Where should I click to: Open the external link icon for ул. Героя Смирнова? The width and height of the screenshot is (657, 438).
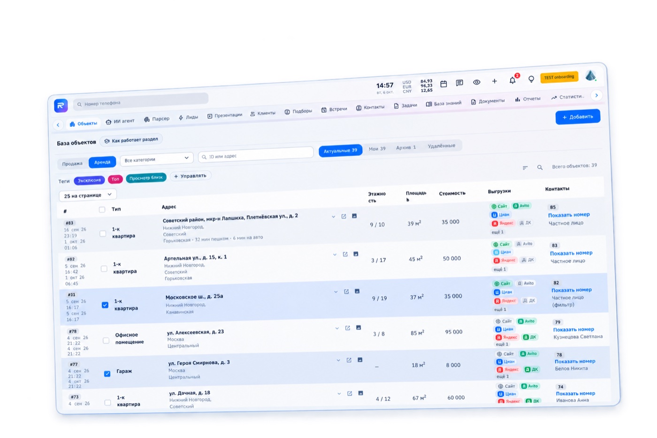(x=349, y=360)
